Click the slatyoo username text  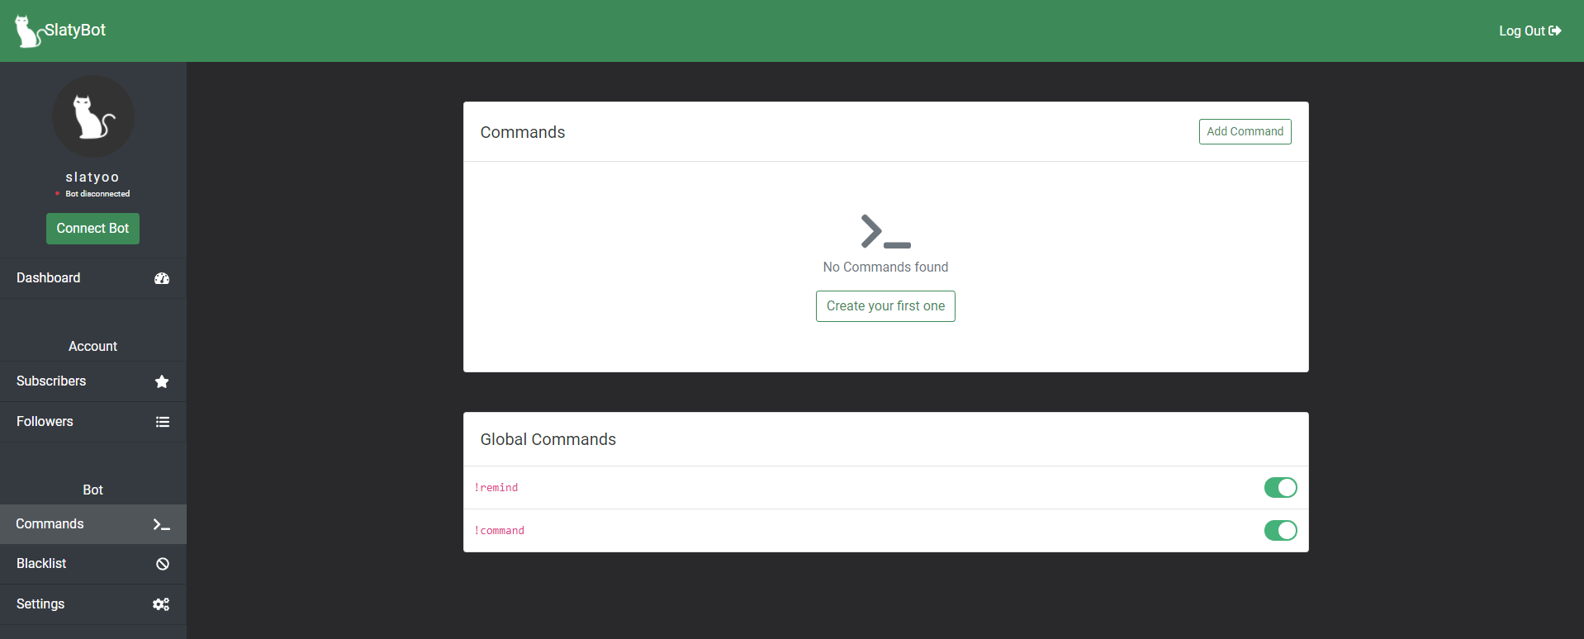(92, 177)
